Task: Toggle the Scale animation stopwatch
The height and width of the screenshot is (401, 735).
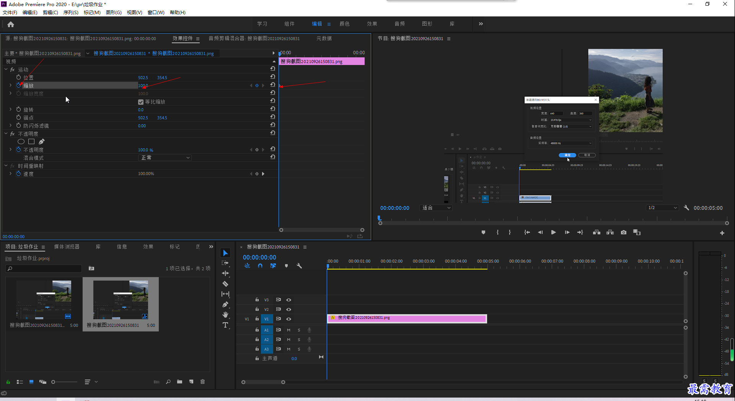Action: point(18,86)
